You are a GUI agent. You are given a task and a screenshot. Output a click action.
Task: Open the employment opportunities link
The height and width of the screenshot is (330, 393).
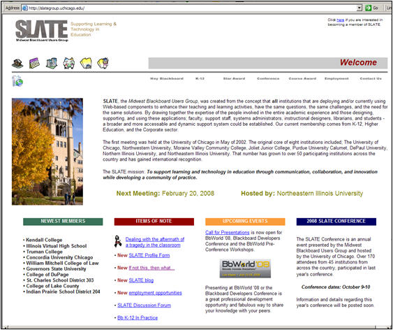(155, 293)
